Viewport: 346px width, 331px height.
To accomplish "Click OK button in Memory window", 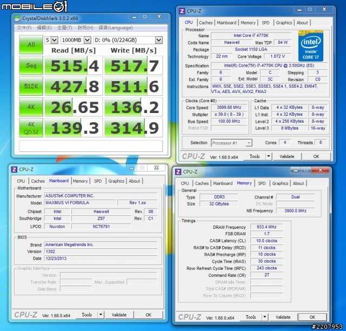I will 312,317.
